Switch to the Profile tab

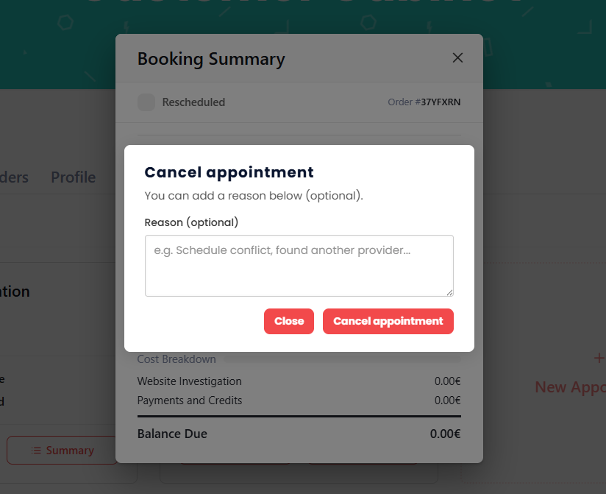(x=73, y=177)
